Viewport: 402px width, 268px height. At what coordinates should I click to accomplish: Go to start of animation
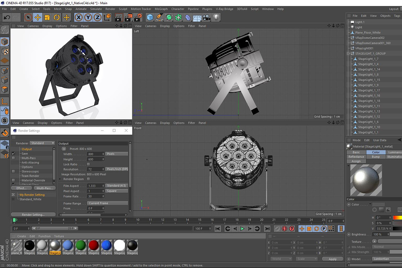[218, 229]
